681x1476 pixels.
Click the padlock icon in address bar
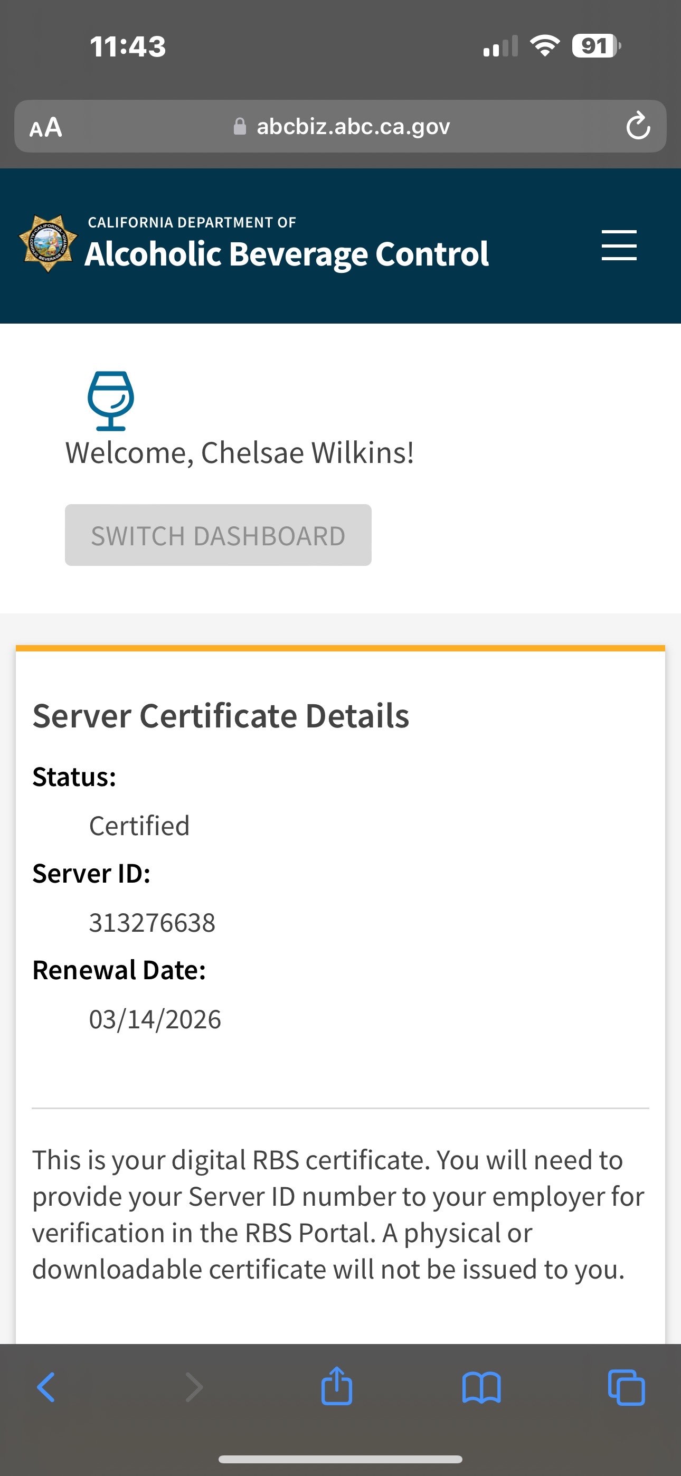tap(240, 127)
